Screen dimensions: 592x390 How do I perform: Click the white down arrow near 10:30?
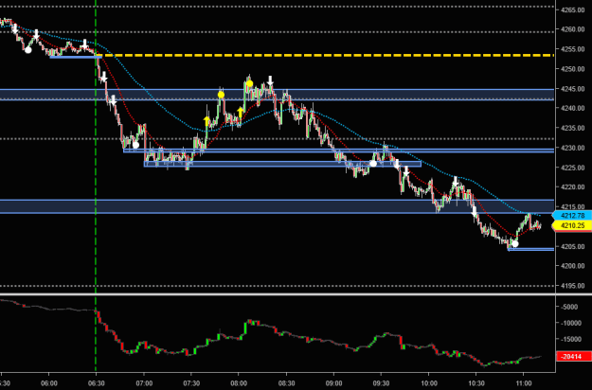(x=475, y=211)
